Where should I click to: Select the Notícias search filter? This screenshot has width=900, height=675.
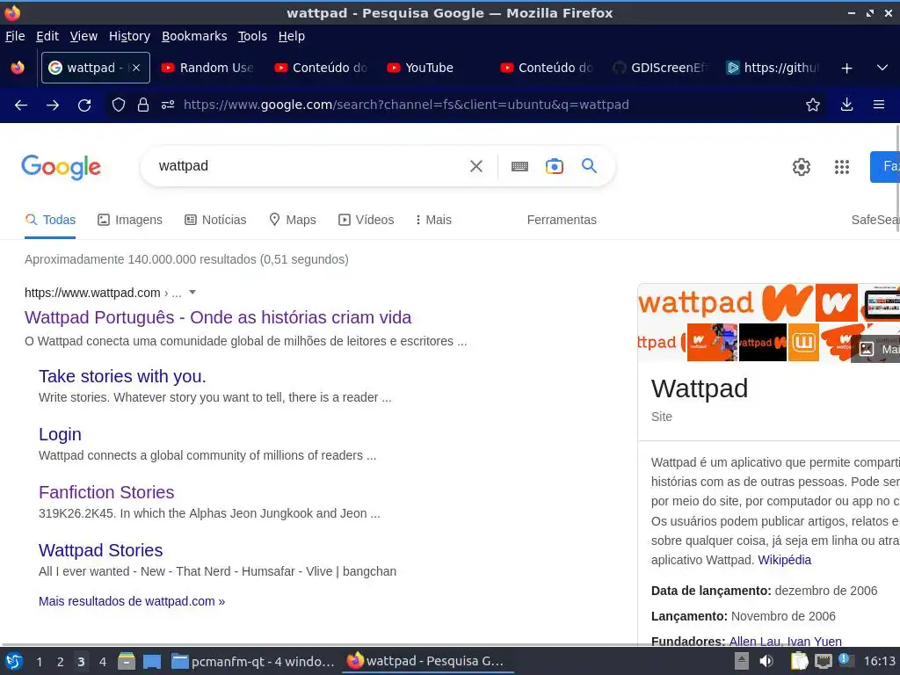click(x=215, y=220)
